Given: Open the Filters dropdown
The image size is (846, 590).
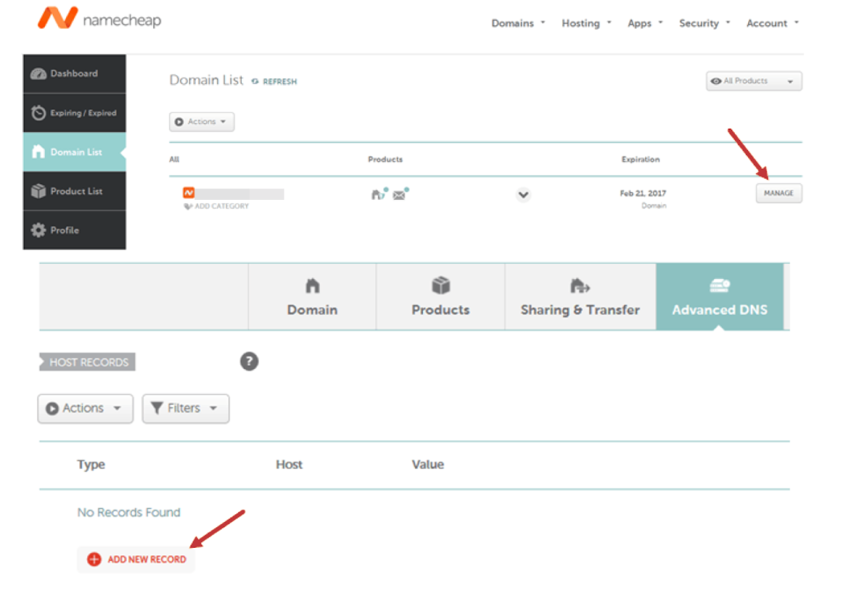Looking at the screenshot, I should 186,409.
